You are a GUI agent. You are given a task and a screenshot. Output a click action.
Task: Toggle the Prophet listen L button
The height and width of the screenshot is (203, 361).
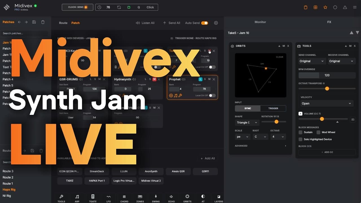coord(201,79)
